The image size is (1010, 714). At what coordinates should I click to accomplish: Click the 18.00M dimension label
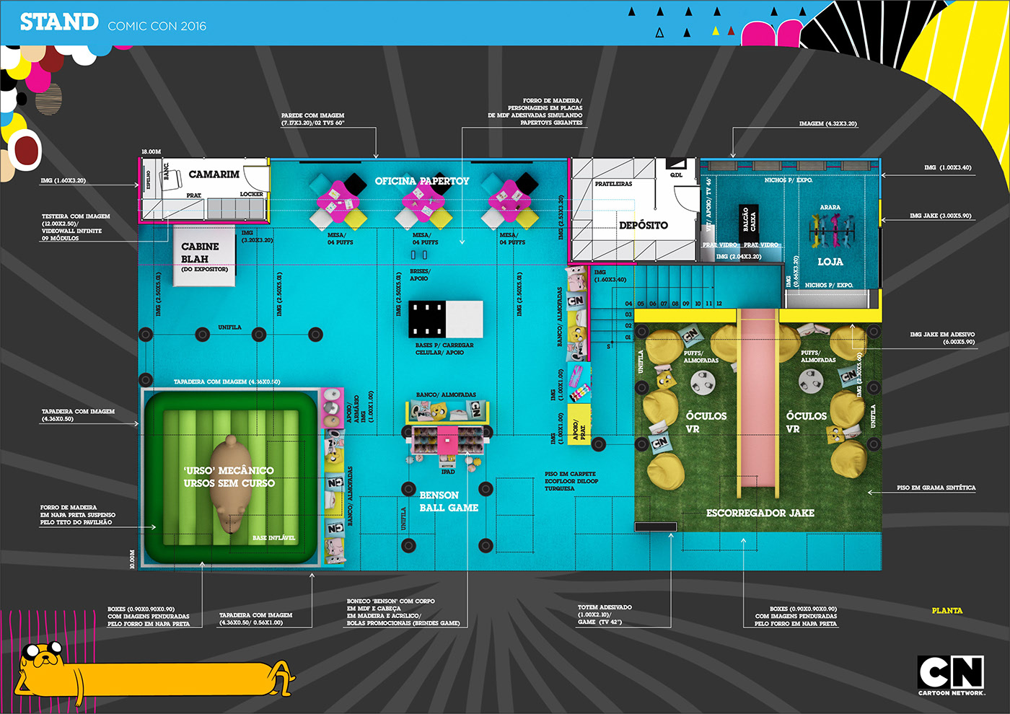pos(151,152)
